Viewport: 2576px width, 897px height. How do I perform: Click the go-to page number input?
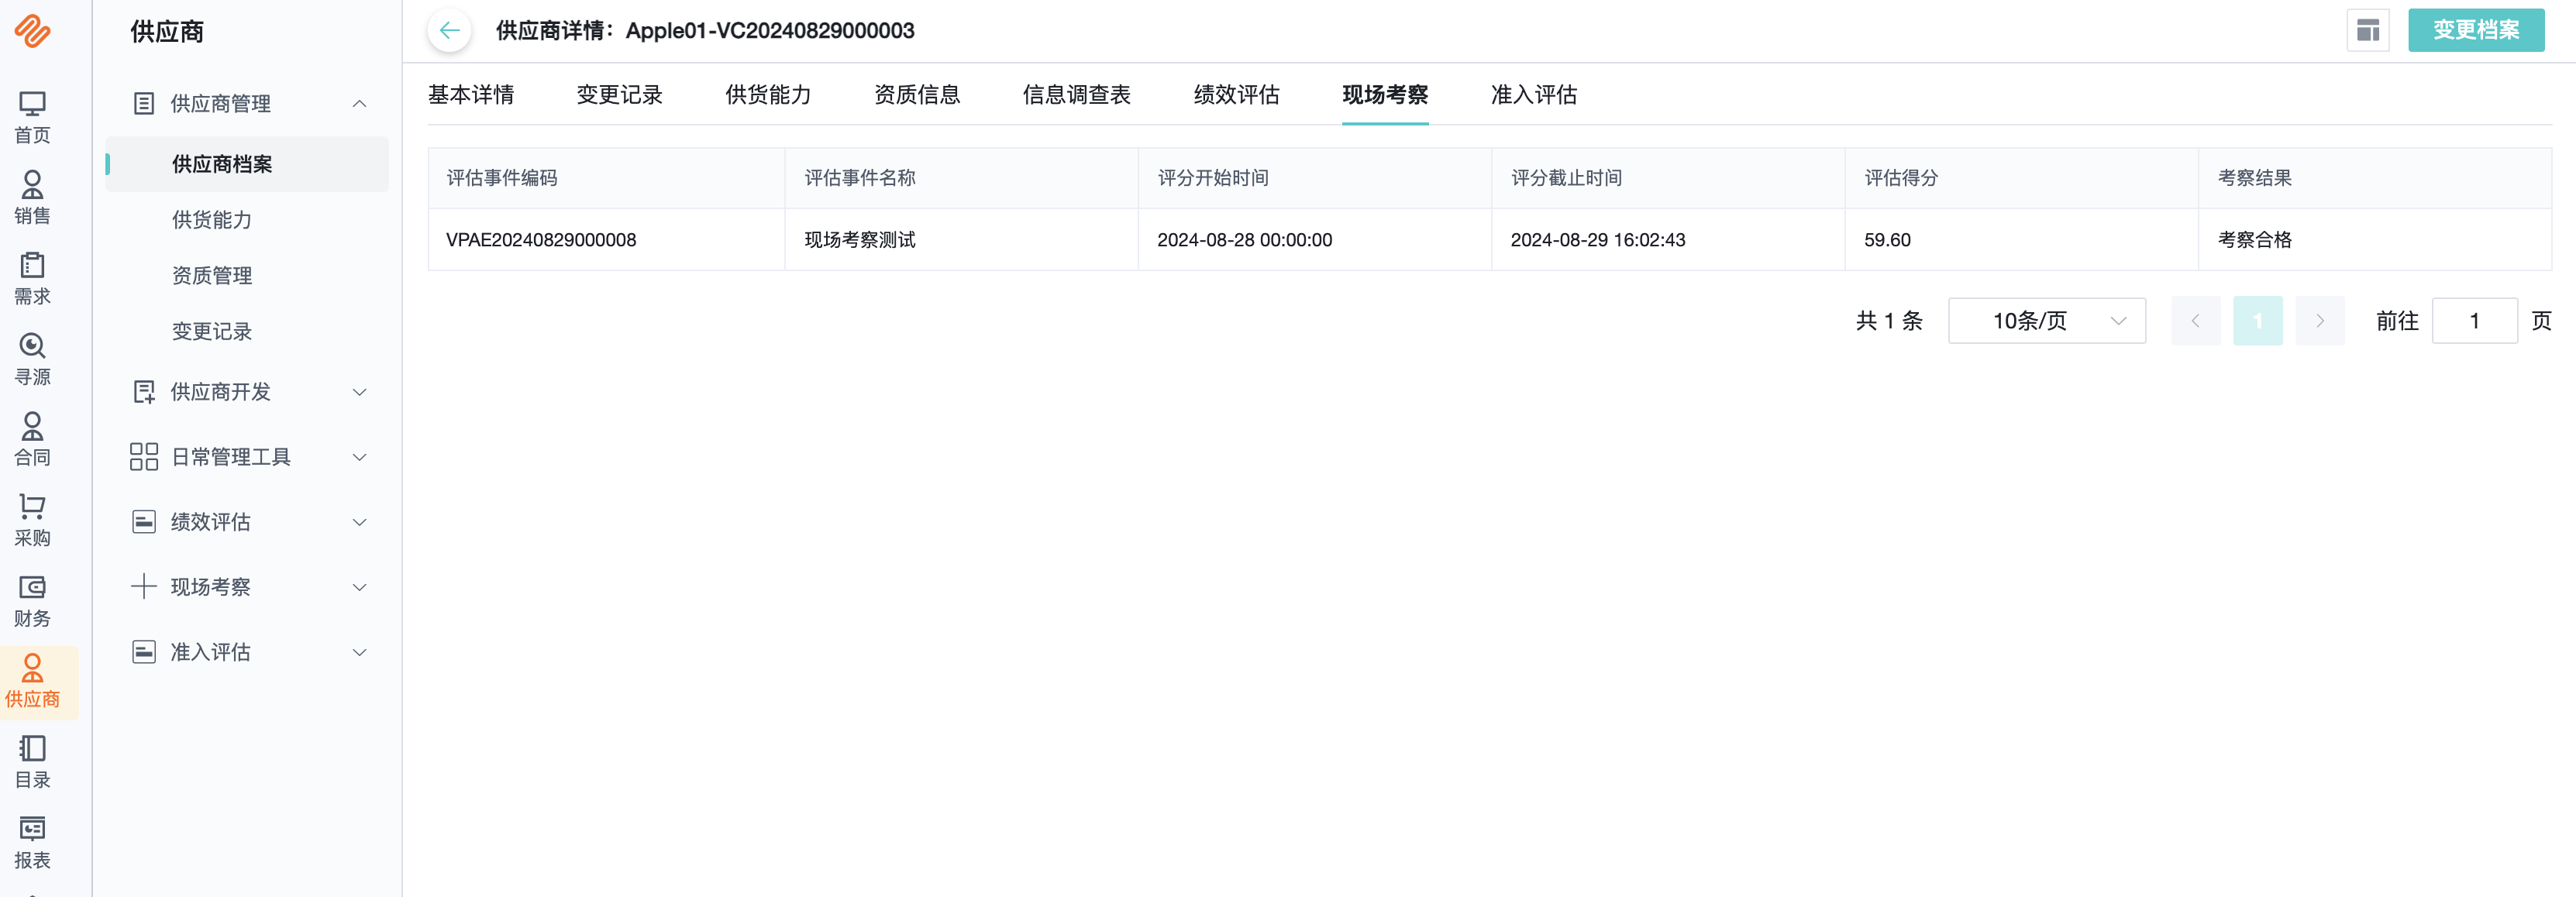[x=2474, y=321]
